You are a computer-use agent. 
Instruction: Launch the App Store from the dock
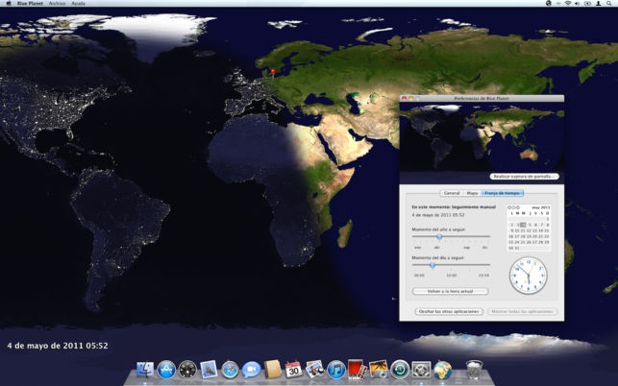click(x=167, y=370)
